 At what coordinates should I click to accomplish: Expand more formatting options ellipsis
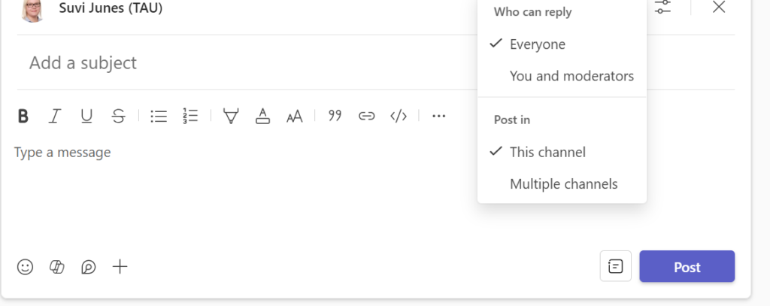tap(439, 116)
